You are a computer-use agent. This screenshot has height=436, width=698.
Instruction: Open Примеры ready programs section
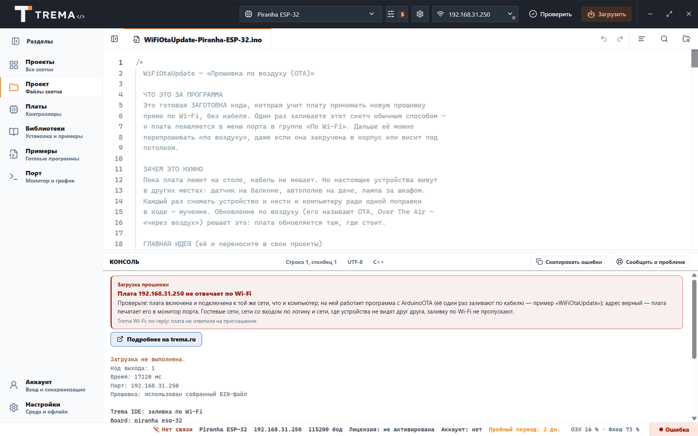[x=51, y=155]
